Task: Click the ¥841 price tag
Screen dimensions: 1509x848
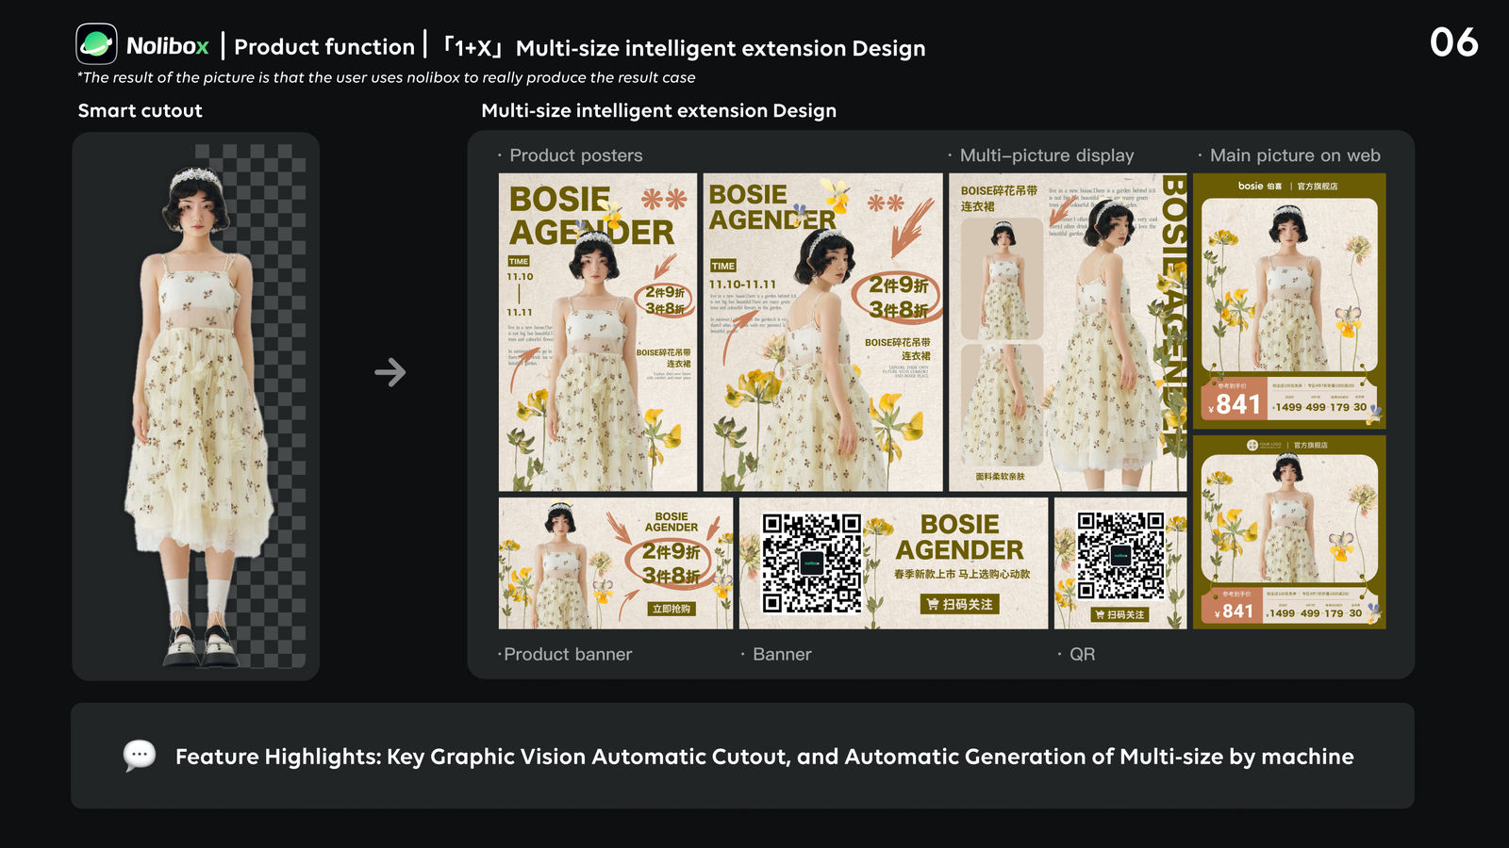Action: pyautogui.click(x=1235, y=403)
